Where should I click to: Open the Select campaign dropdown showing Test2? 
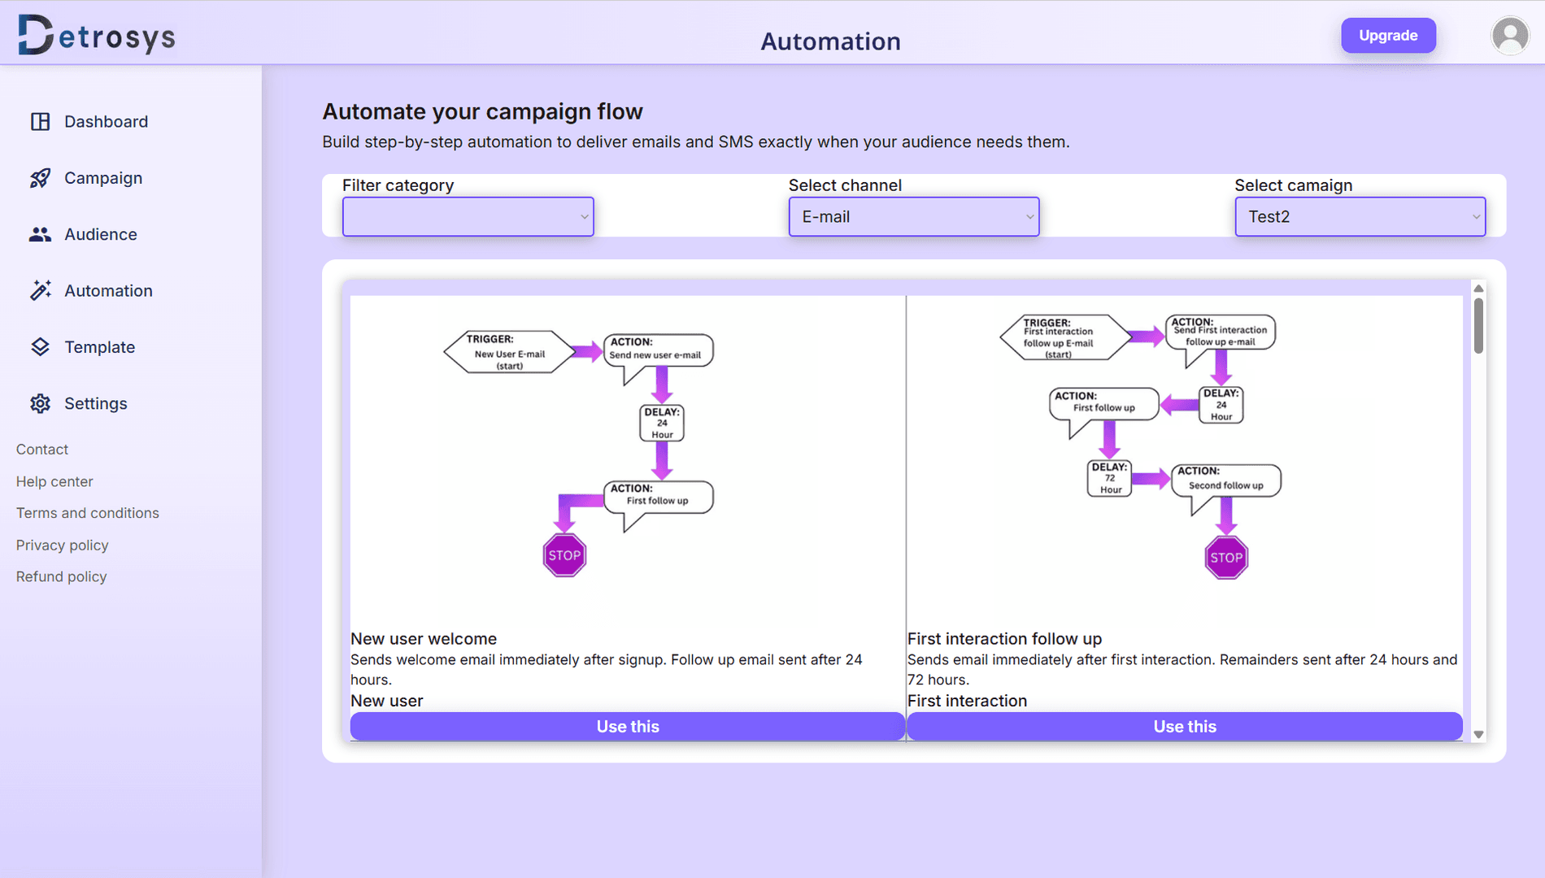tap(1360, 216)
